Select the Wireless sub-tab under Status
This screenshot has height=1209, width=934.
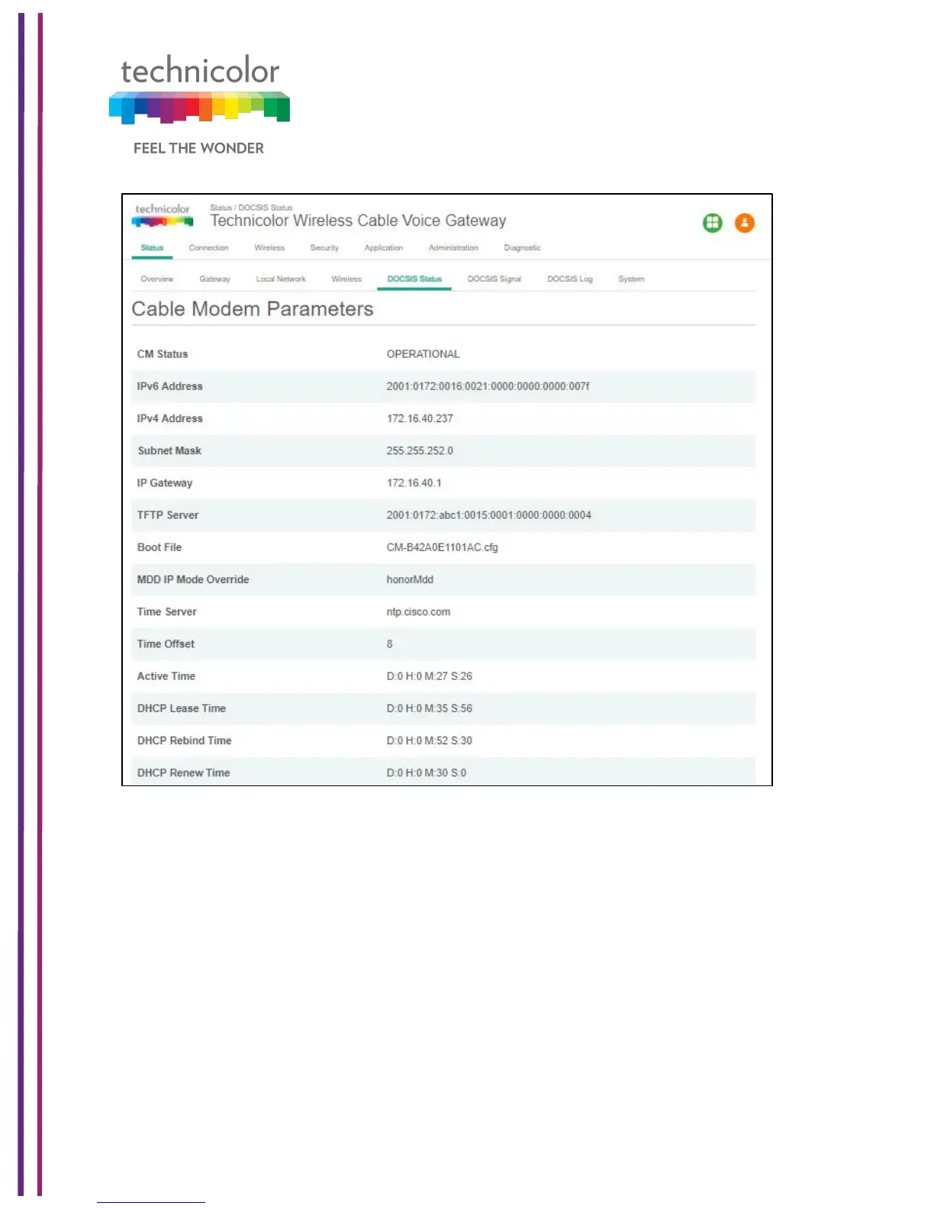(346, 279)
